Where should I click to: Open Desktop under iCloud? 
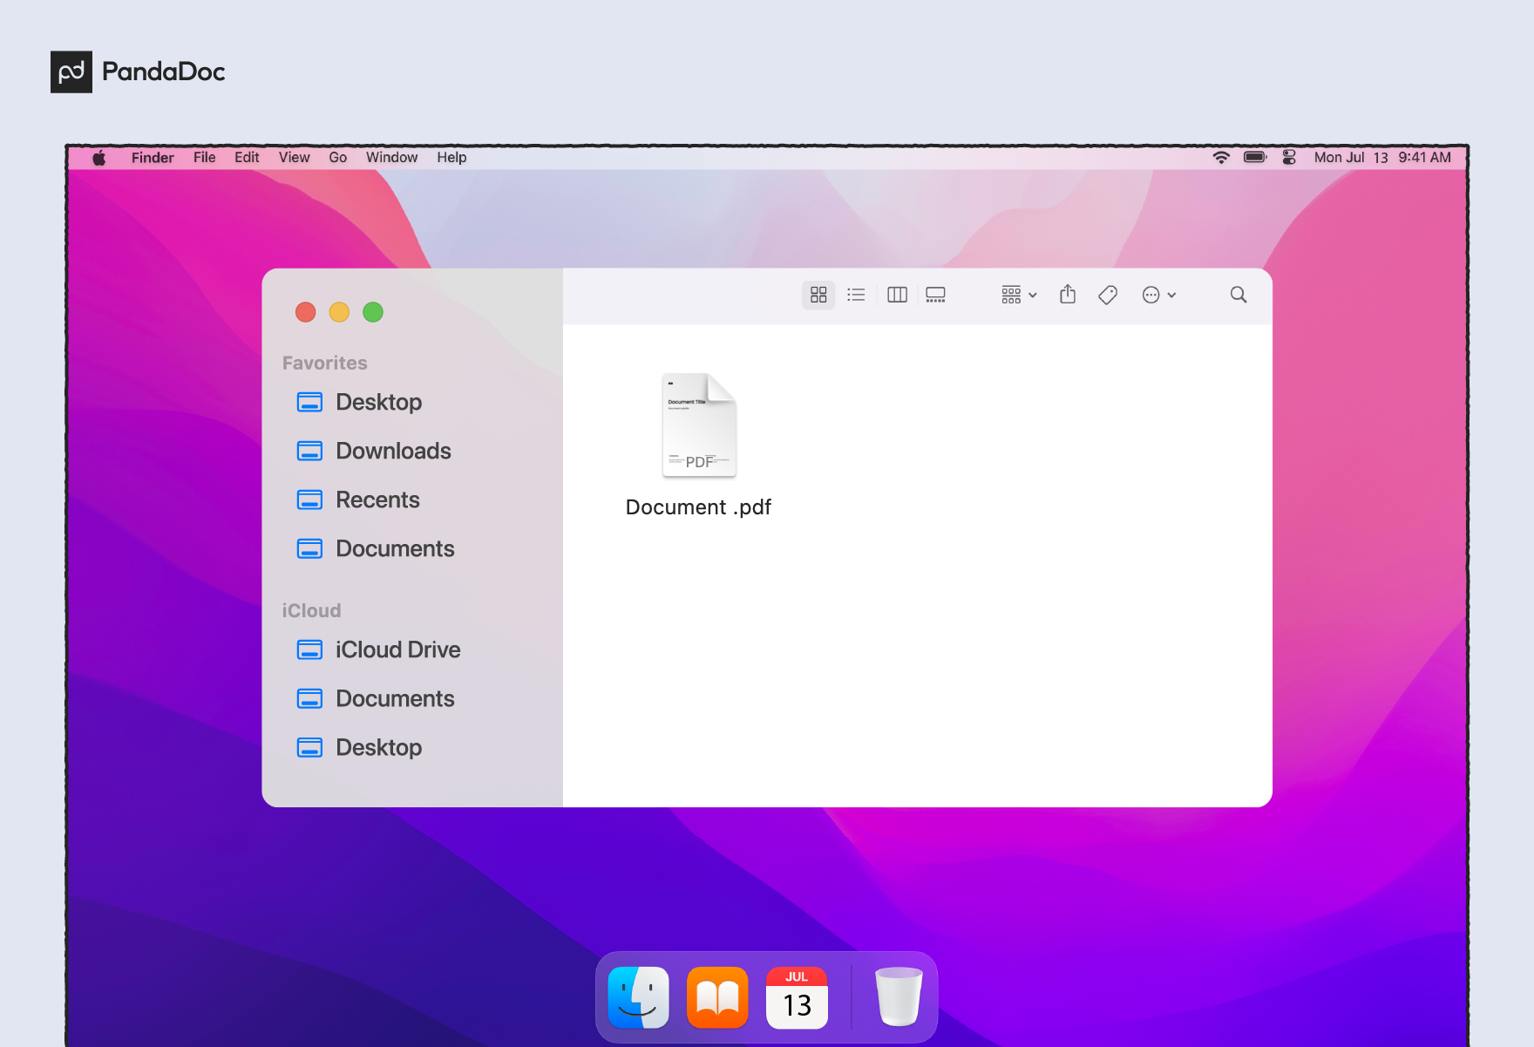[359, 747]
